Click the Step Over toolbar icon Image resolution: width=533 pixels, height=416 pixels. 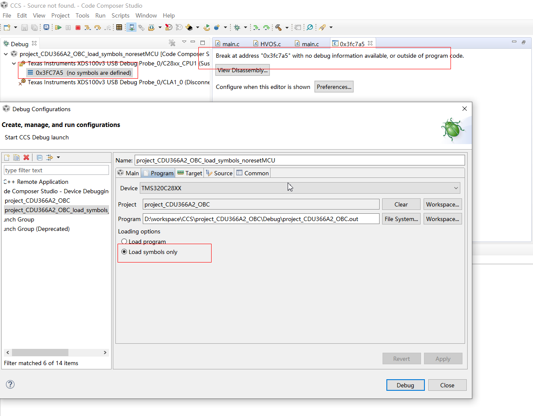(x=97, y=27)
